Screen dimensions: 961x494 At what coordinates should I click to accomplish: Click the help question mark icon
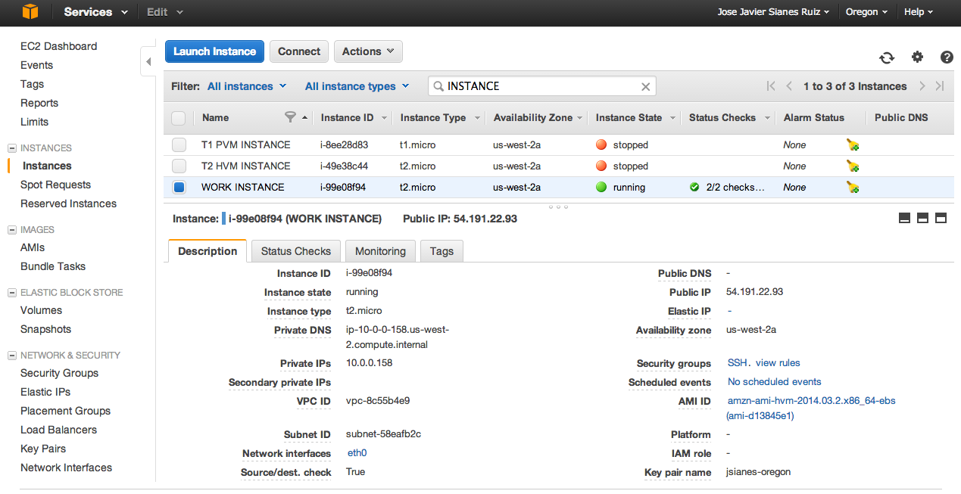947,57
